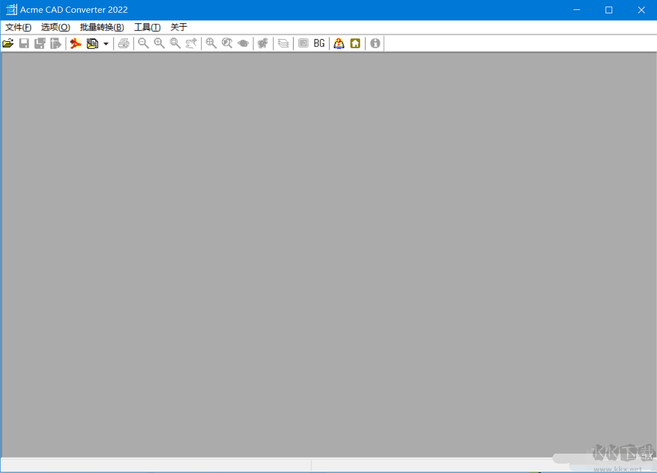
Task: Click the Save icon on the toolbar
Action: [24, 43]
